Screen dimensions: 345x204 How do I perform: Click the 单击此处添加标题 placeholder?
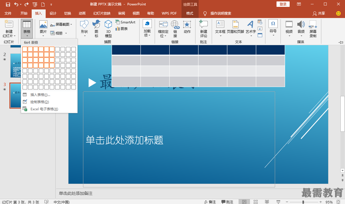[179, 139]
